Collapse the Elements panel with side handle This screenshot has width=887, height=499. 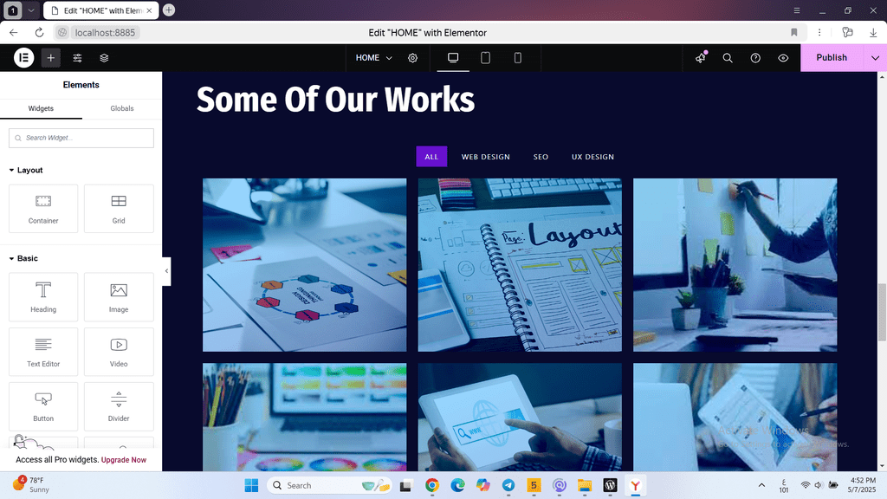[166, 271]
